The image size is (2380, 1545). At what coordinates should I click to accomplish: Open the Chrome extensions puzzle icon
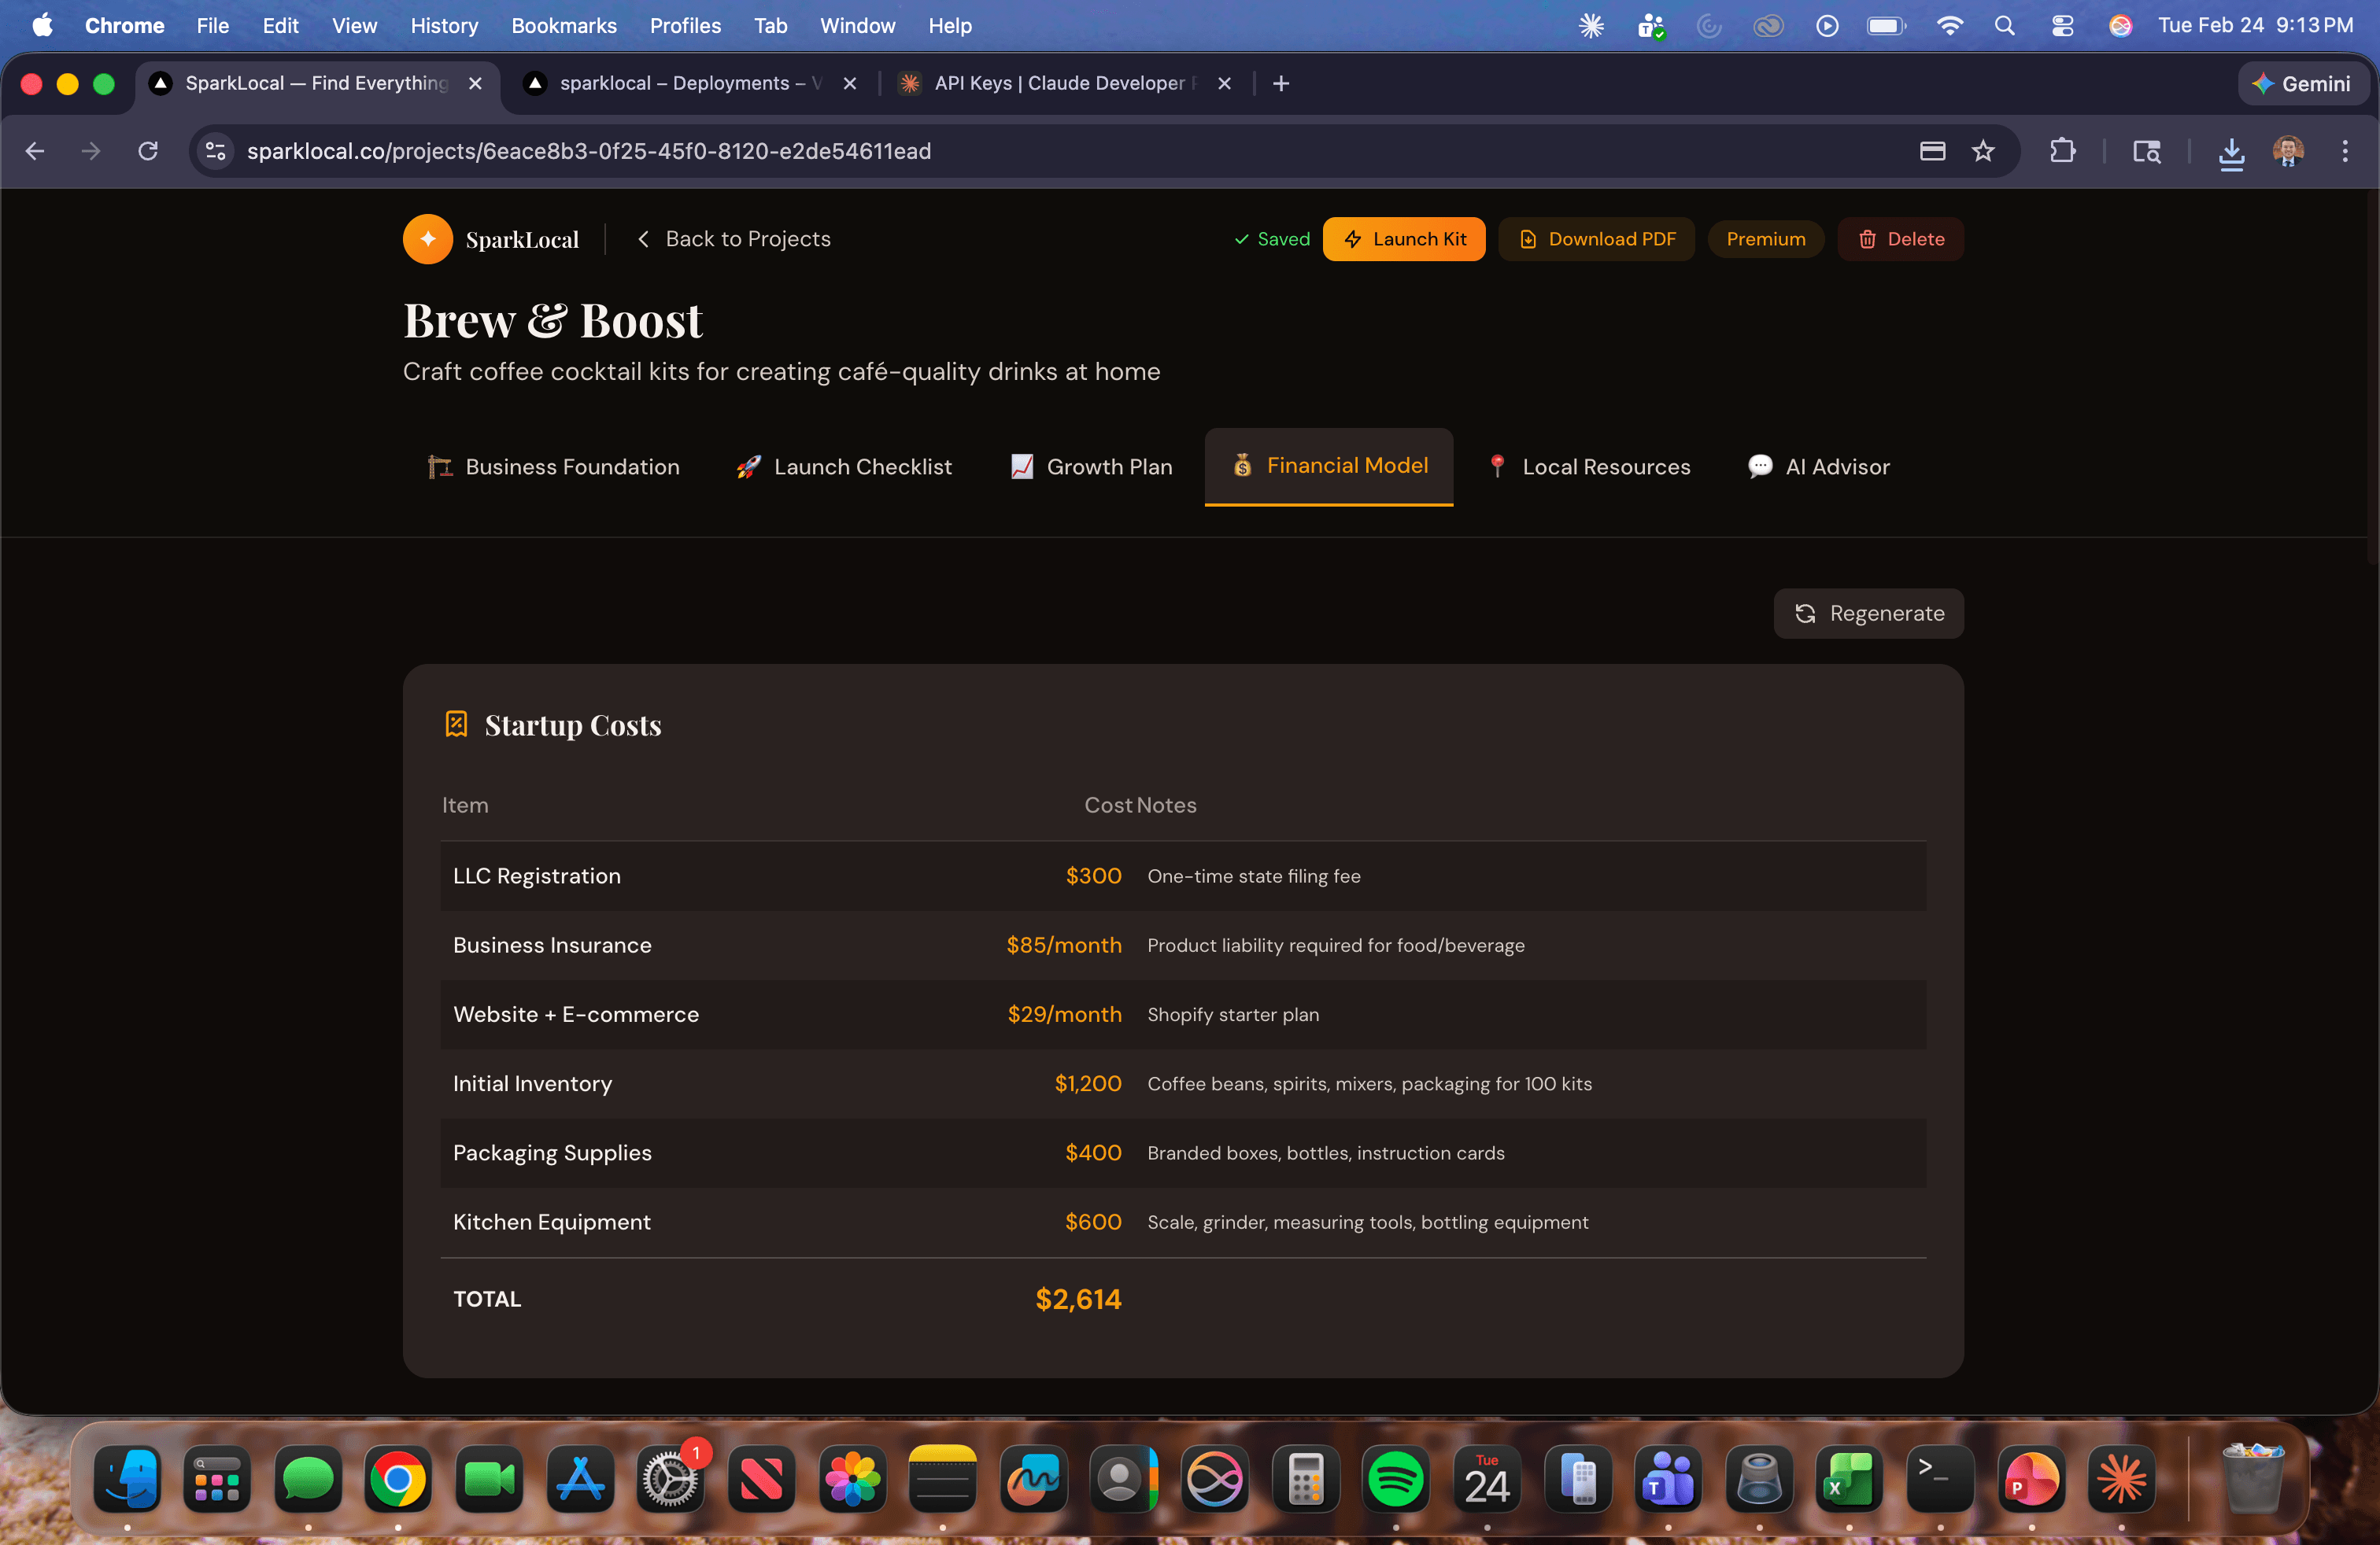click(2062, 151)
